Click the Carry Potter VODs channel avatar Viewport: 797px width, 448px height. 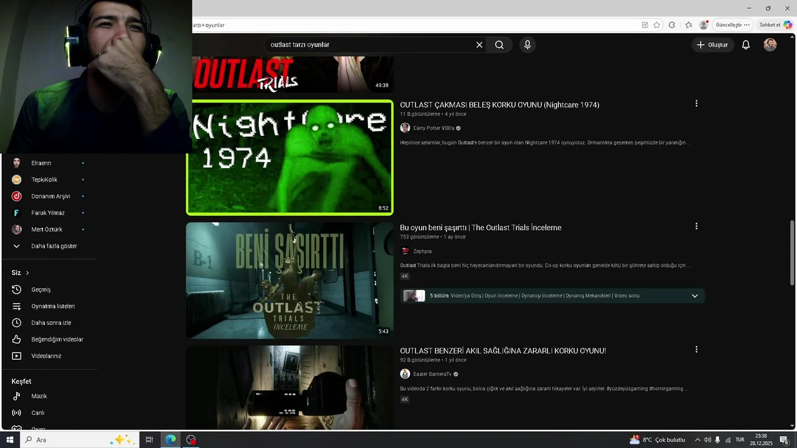[x=405, y=128]
